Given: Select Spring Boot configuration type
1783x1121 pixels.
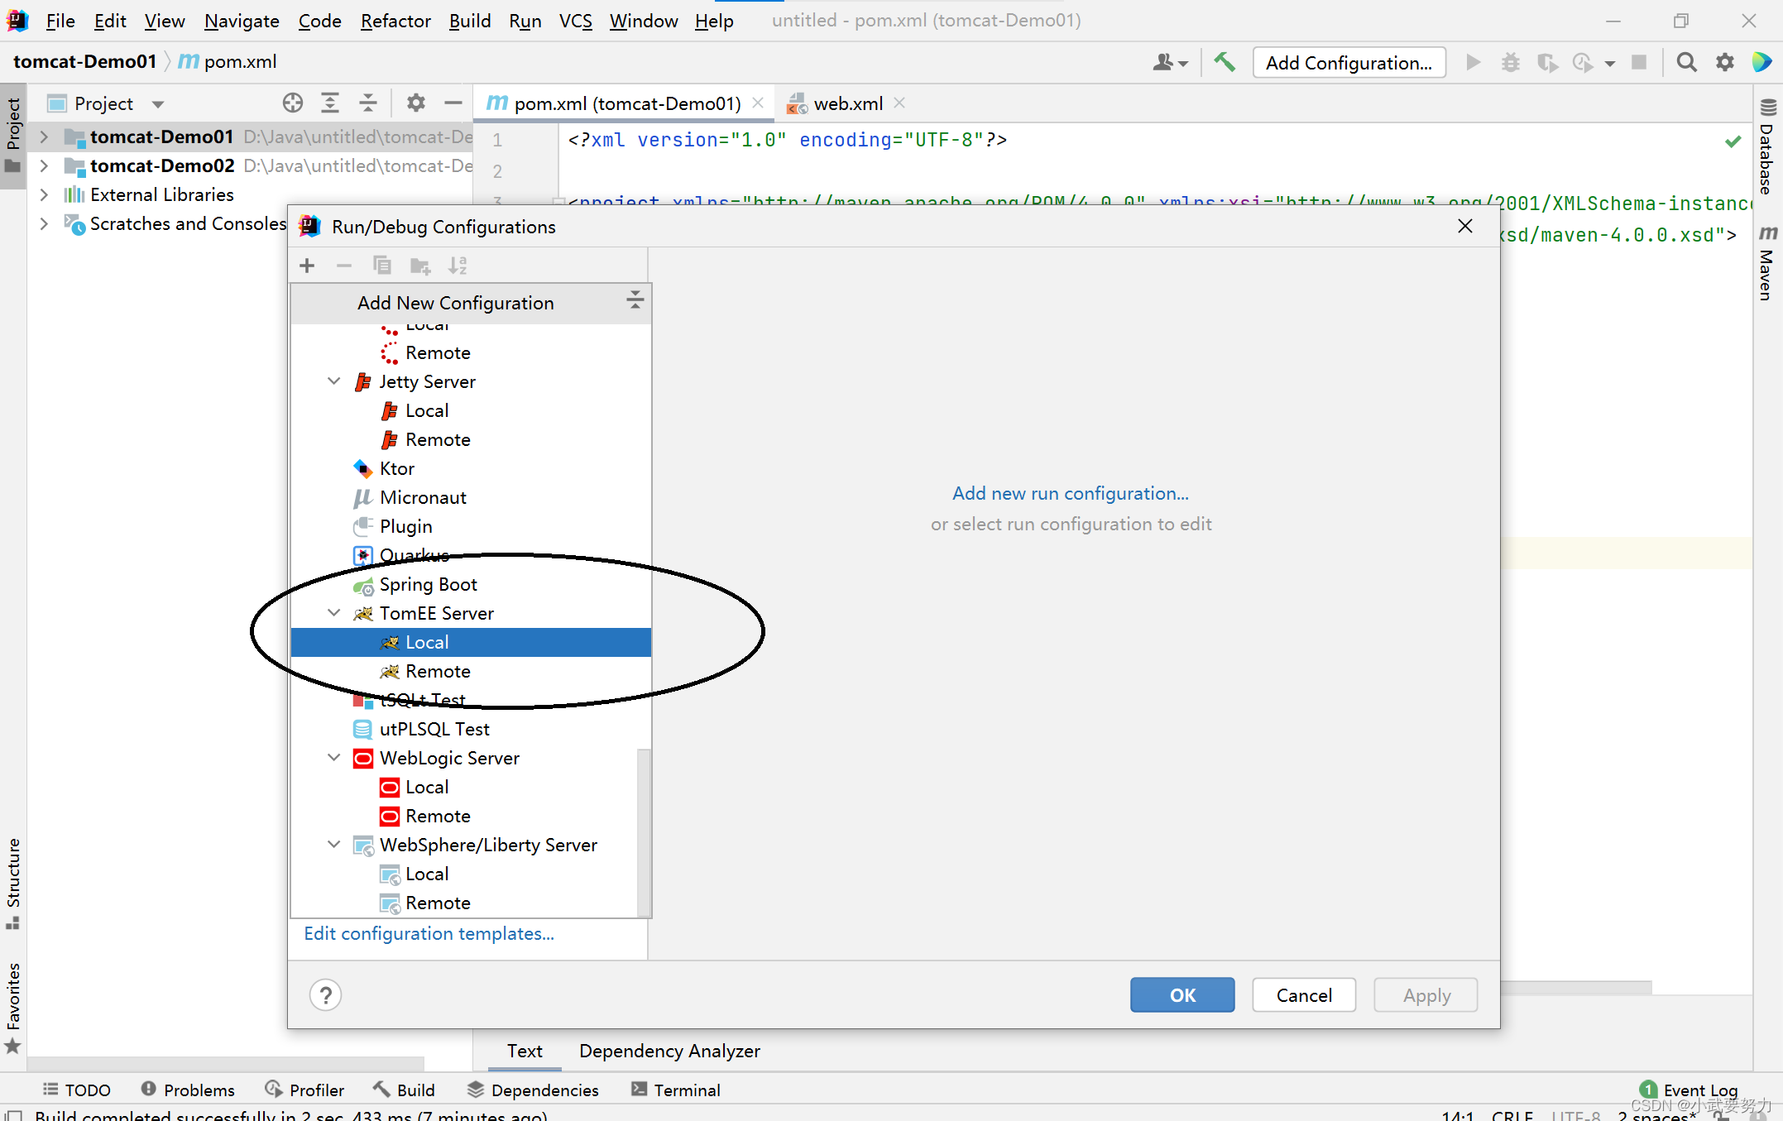Looking at the screenshot, I should point(428,584).
